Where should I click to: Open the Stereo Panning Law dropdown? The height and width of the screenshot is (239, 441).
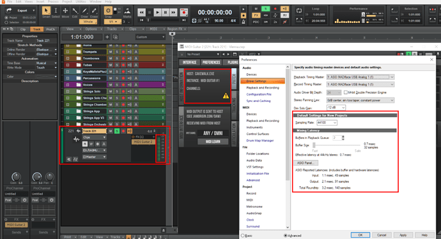pos(360,100)
